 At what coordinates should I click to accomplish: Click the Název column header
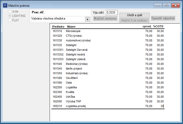pos(71,27)
